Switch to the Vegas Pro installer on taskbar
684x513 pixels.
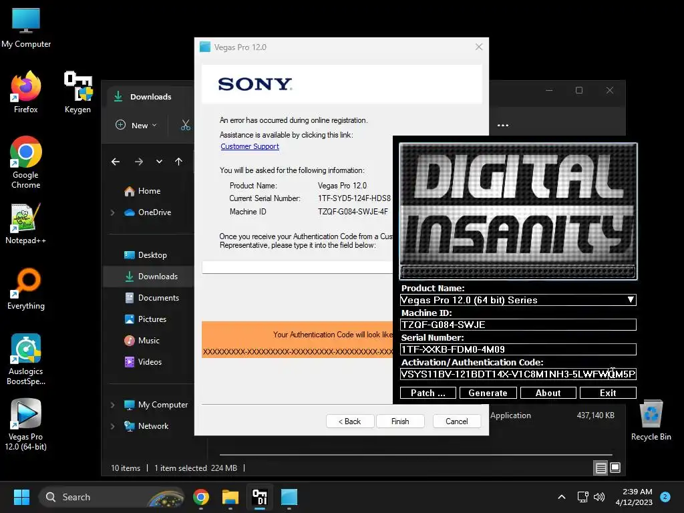coord(289,497)
